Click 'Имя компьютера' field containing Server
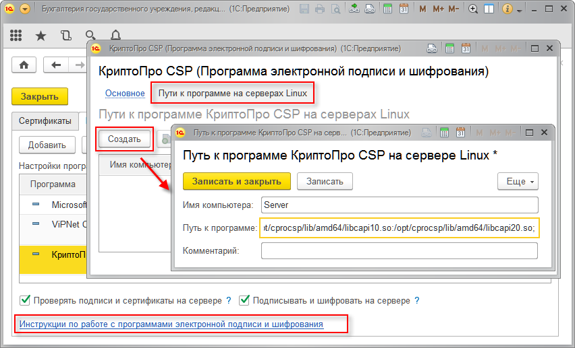Screen dimensions: 575x348 (x=400, y=205)
